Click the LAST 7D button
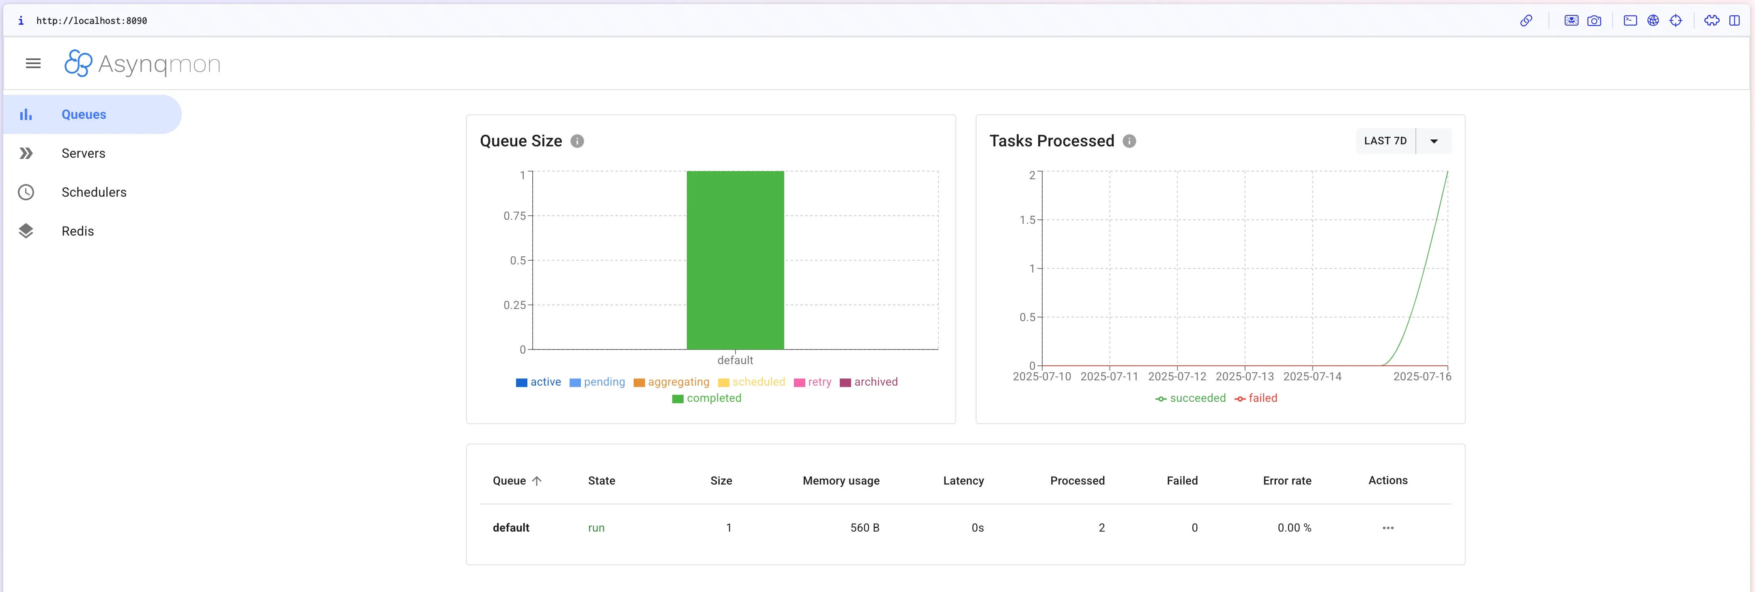 pos(1385,141)
